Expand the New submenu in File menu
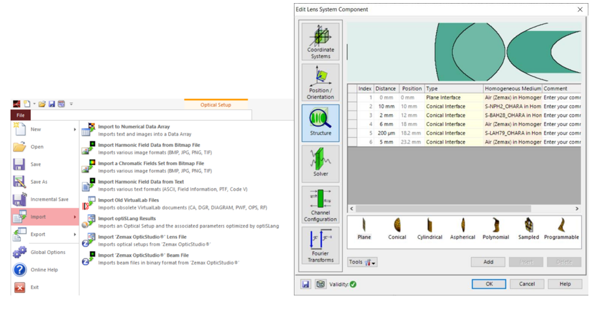The width and height of the screenshot is (602, 309). 75,130
